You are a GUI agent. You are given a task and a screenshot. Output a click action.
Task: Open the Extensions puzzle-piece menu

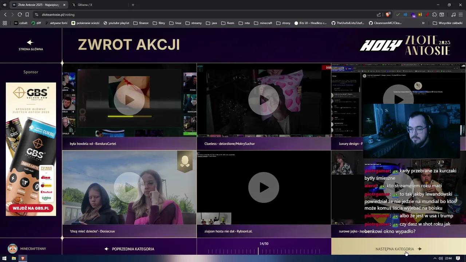click(x=434, y=15)
